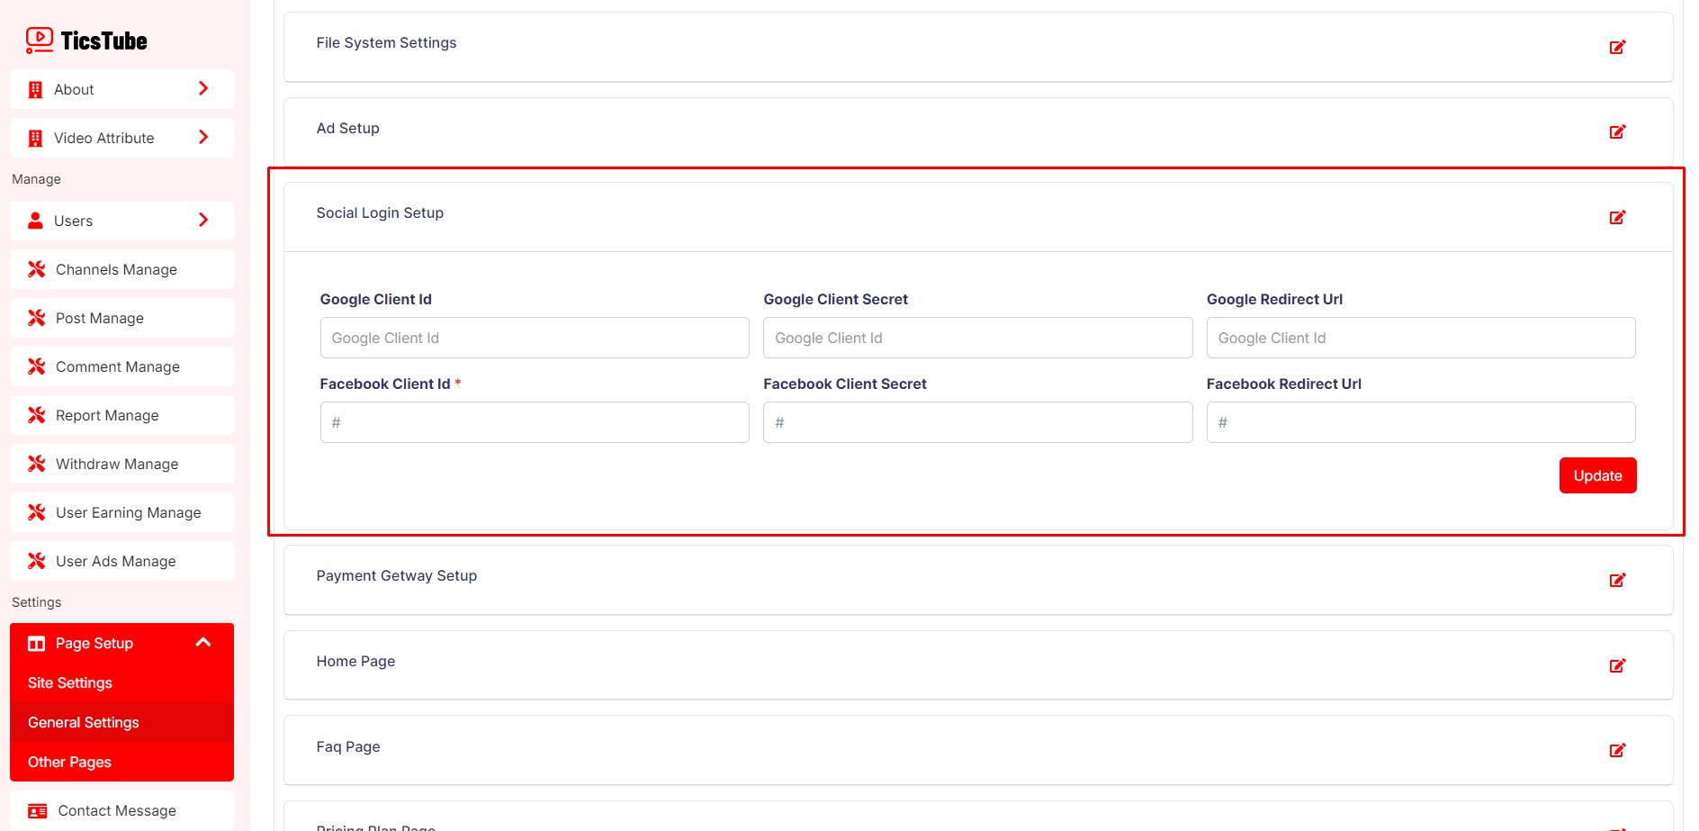The image size is (1699, 831).
Task: Focus the Google Client Id field
Action: (x=535, y=338)
